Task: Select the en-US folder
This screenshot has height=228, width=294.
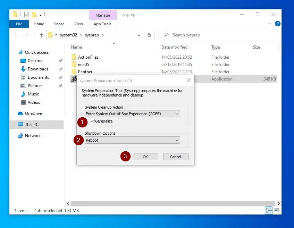Action: [x=84, y=65]
